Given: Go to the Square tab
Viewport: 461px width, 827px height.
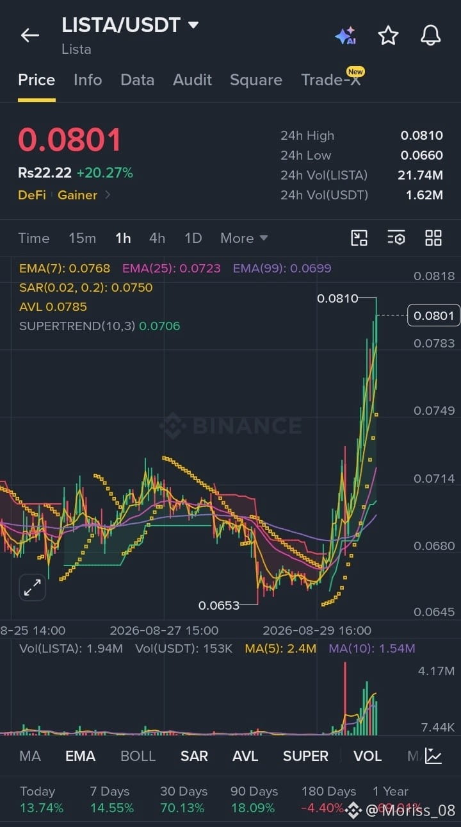Looking at the screenshot, I should (256, 79).
